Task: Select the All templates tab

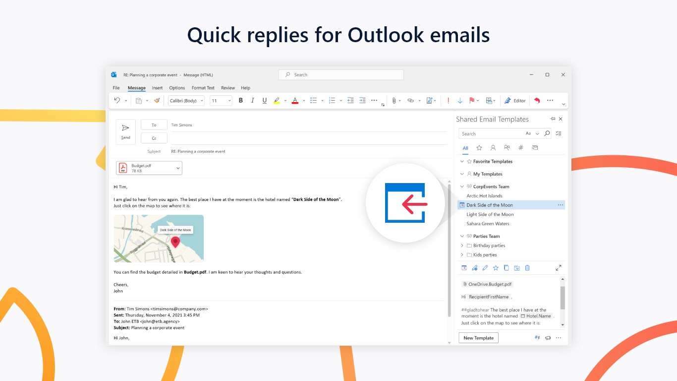Action: coord(465,148)
